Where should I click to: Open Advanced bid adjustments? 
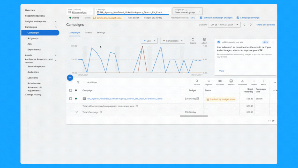tap(35, 89)
